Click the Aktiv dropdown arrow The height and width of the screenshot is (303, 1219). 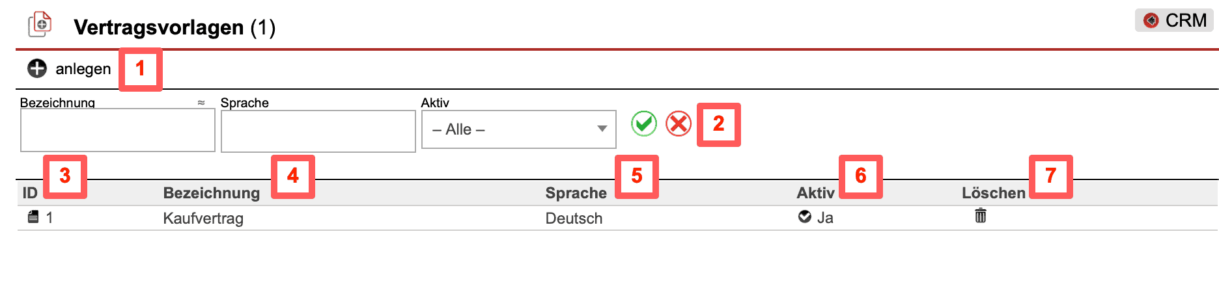click(x=602, y=129)
